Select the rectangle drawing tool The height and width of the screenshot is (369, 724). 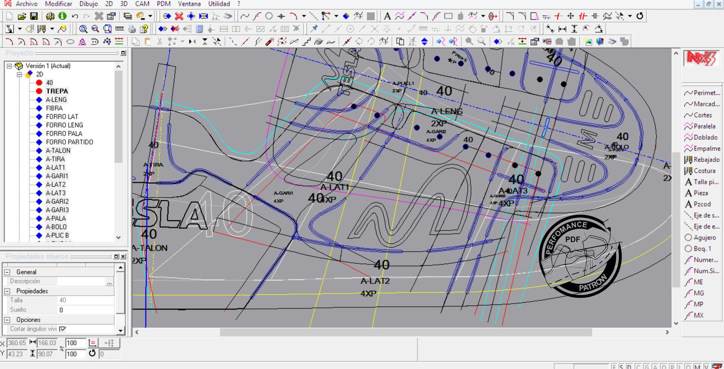[448, 16]
